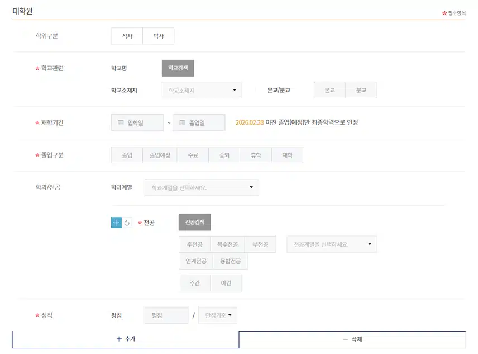Click the 학교검색 button
The image size is (478, 354).
[x=178, y=68]
